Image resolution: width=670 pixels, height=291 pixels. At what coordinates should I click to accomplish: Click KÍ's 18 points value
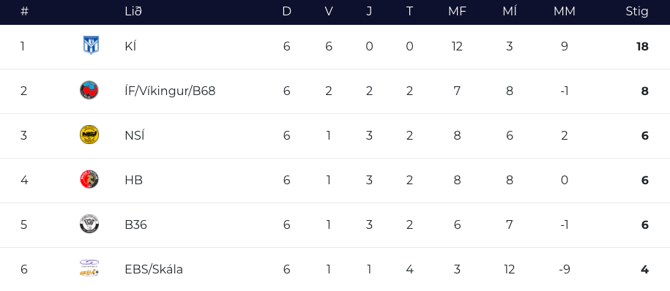(642, 47)
